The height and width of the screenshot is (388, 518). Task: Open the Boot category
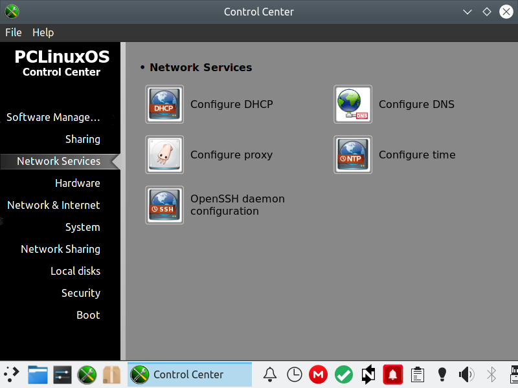pyautogui.click(x=88, y=315)
